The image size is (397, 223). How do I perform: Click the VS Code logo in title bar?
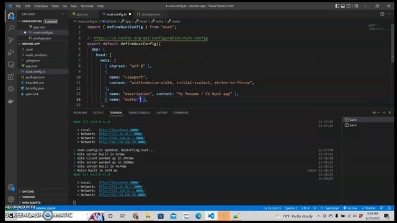pyautogui.click(x=9, y=6)
